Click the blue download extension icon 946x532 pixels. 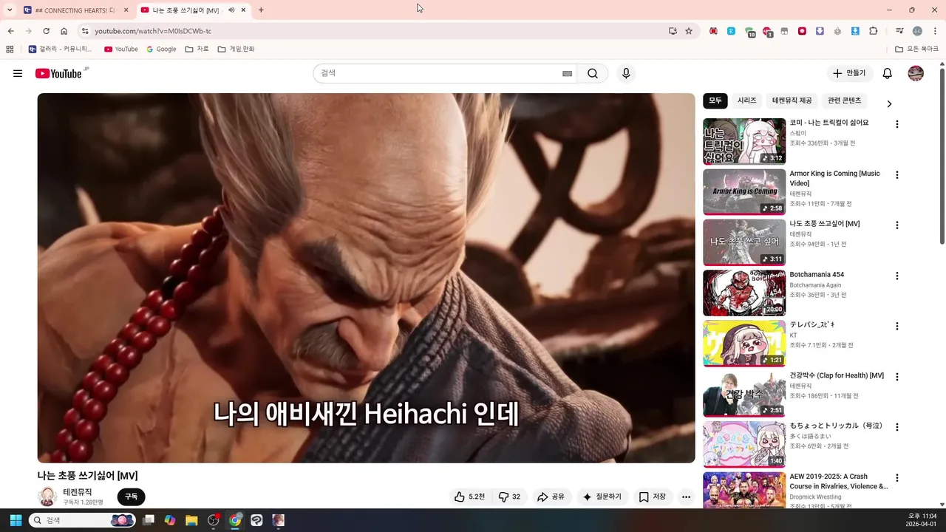click(x=855, y=31)
